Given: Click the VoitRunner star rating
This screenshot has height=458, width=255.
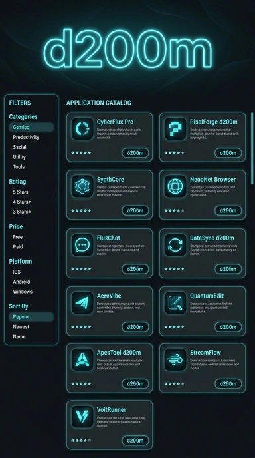Looking at the screenshot, I should 81,441.
